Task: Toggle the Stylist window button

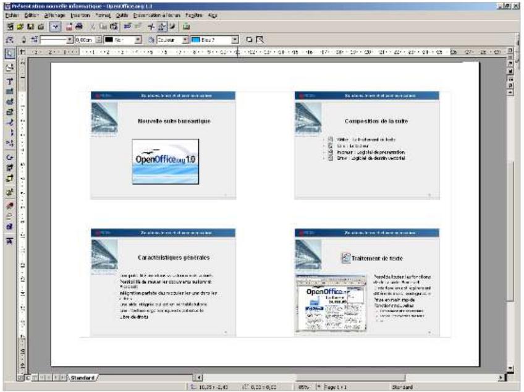Action: pyautogui.click(x=162, y=27)
